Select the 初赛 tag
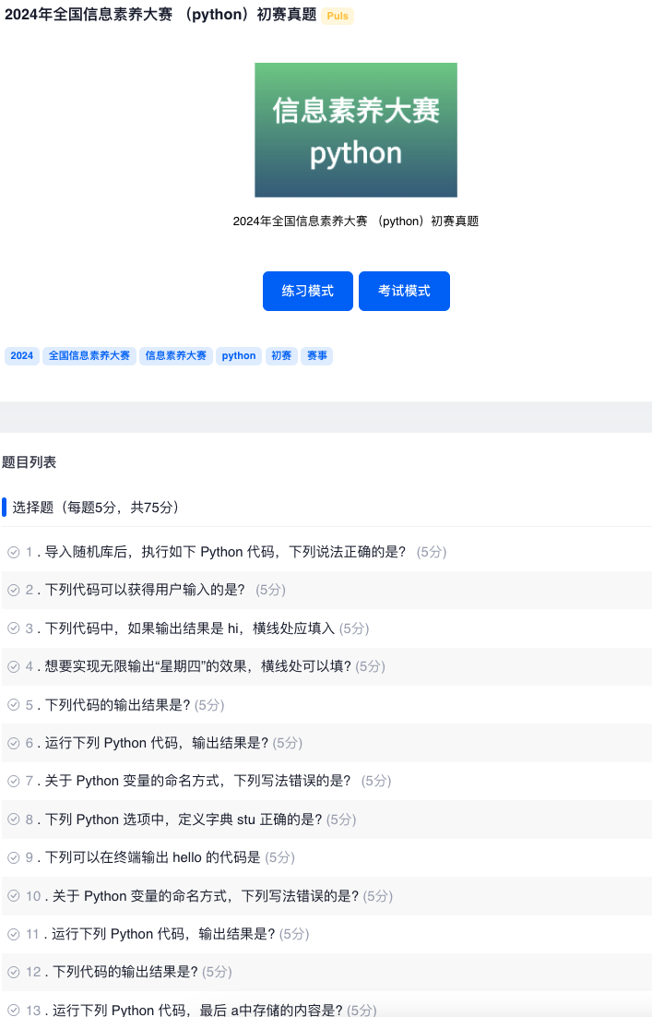Screen dimensions: 652x1017 point(281,355)
